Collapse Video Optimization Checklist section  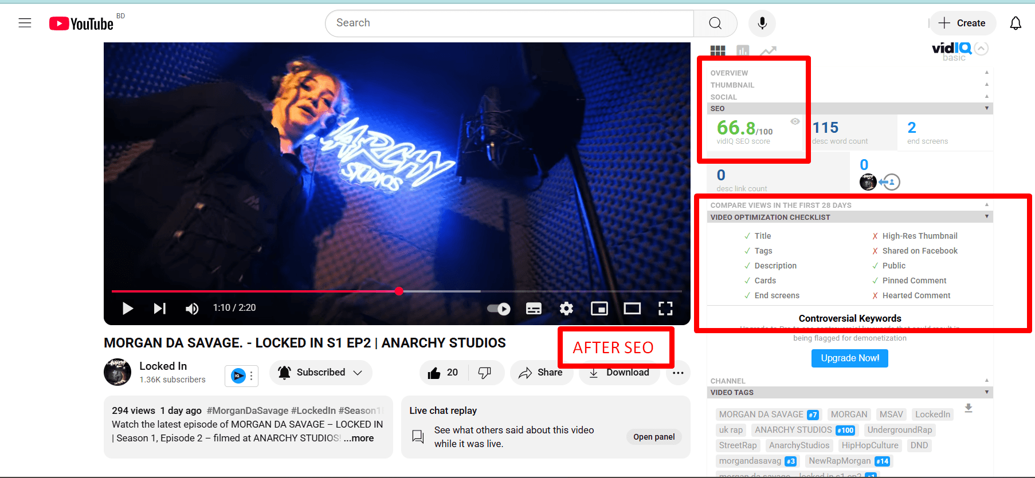coord(850,217)
